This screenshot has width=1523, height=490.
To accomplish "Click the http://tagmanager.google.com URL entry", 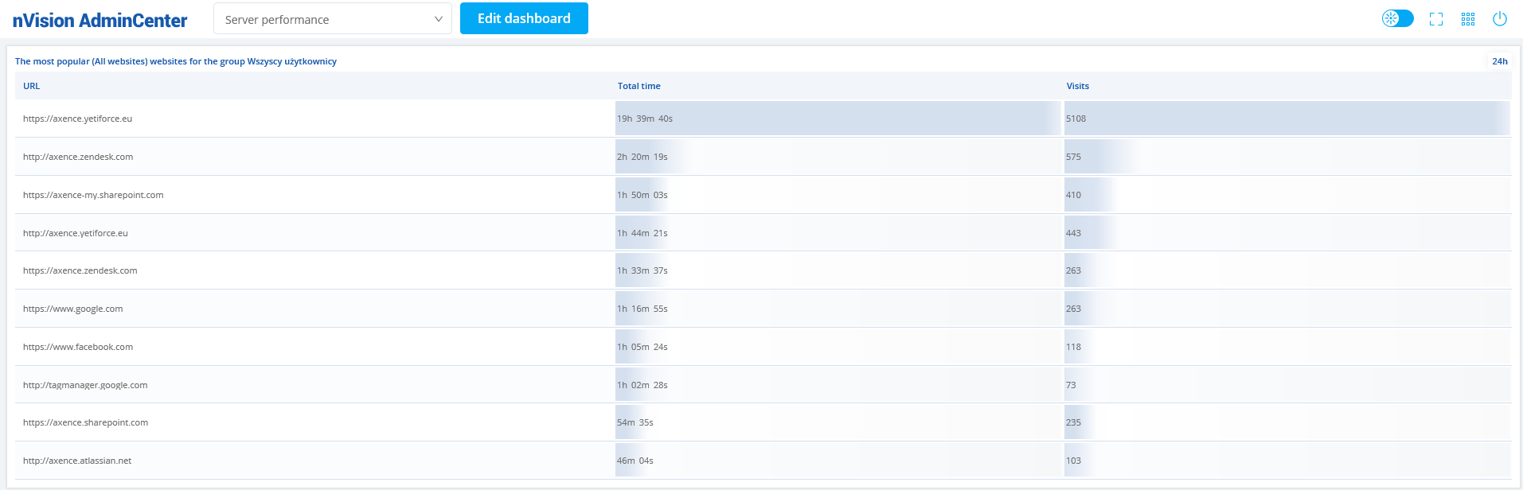I will click(x=85, y=385).
